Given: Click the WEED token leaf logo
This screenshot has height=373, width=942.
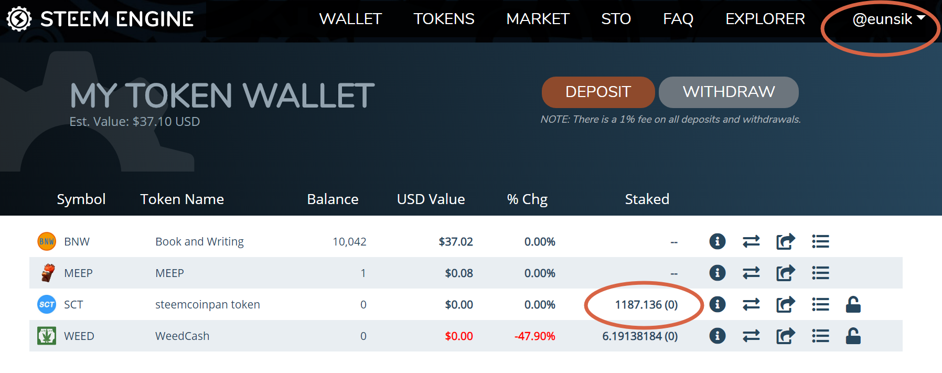Looking at the screenshot, I should coord(47,336).
